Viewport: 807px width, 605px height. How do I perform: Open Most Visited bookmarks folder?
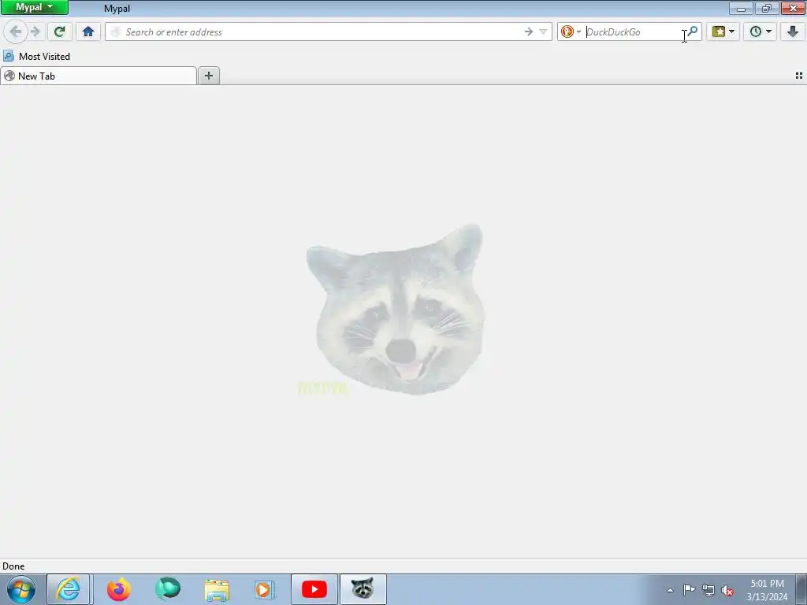click(36, 56)
